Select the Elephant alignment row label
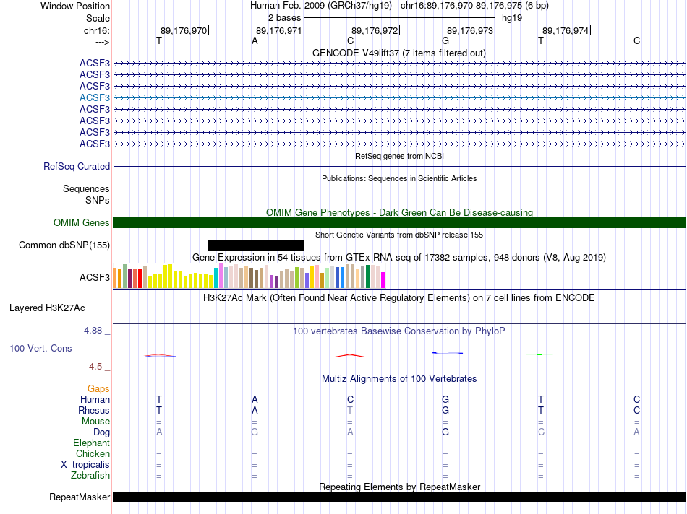The width and height of the screenshot is (687, 514). pyautogui.click(x=92, y=443)
